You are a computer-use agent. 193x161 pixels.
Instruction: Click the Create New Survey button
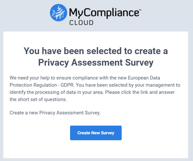[96, 133]
